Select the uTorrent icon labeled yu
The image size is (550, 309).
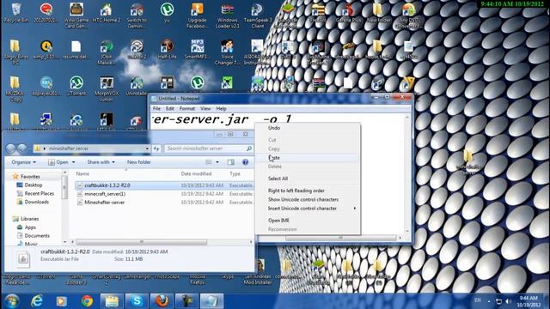pyautogui.click(x=167, y=14)
